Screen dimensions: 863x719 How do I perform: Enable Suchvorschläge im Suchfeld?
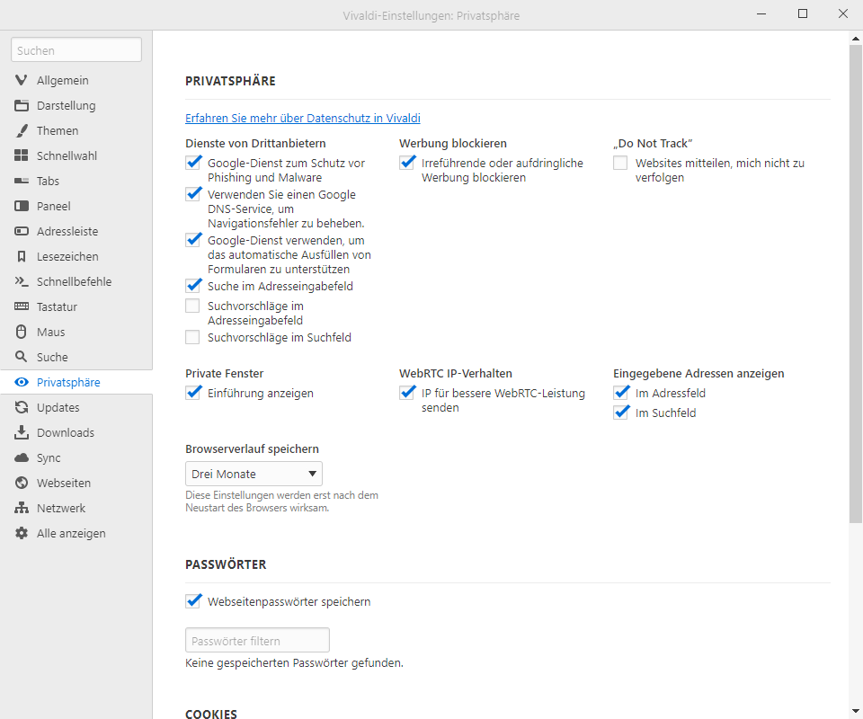point(192,337)
